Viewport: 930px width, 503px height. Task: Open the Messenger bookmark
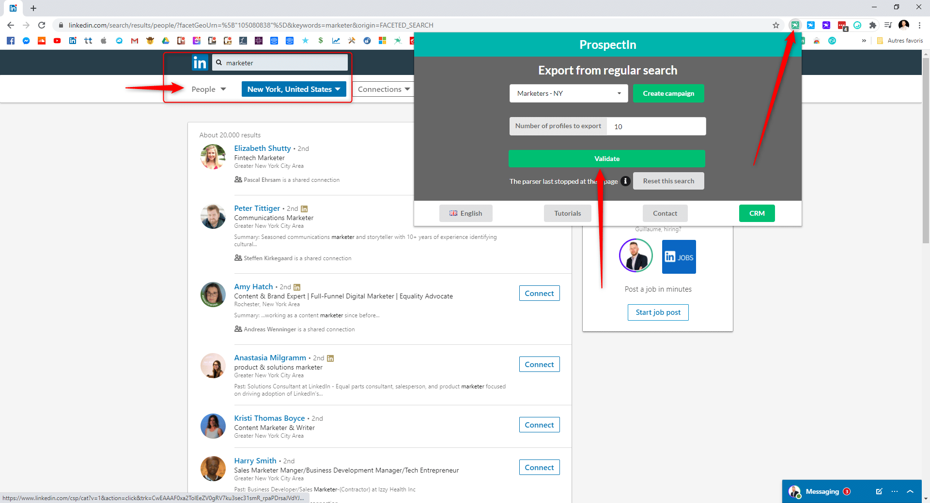tap(26, 41)
